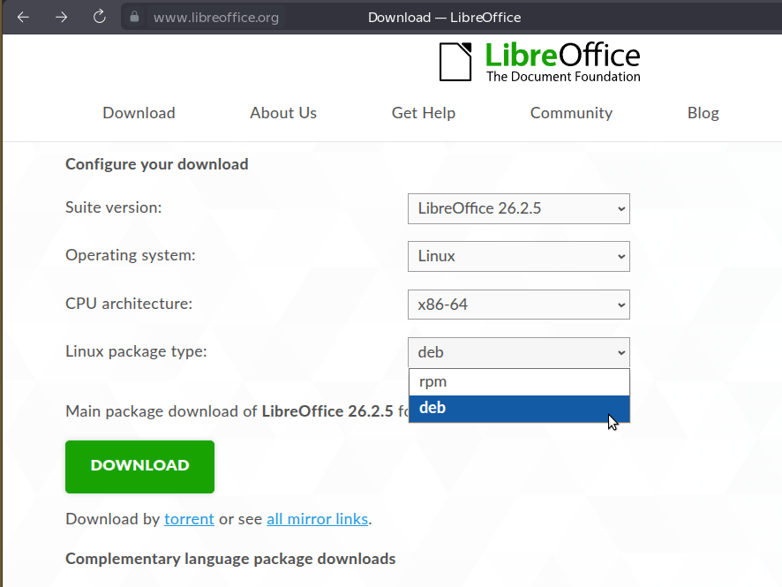
Task: Click the Operating system label
Action: coord(130,255)
